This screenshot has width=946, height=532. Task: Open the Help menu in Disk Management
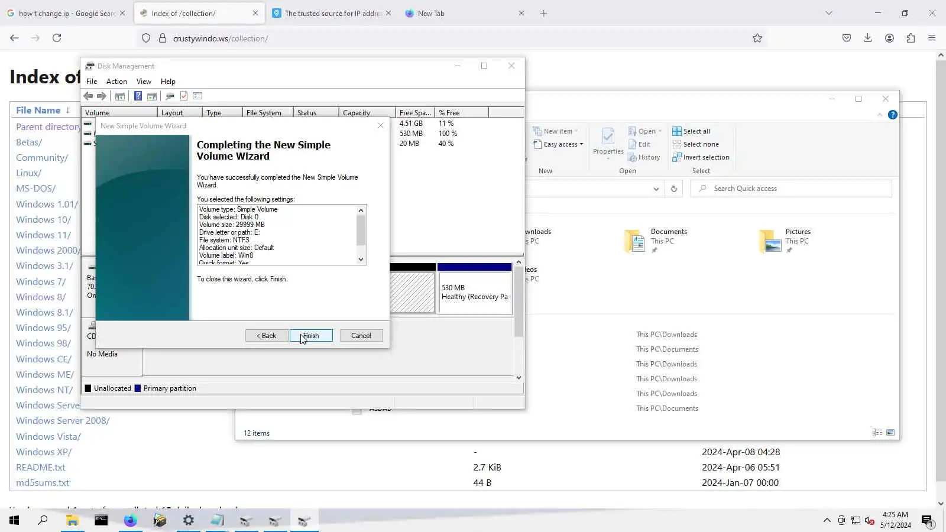pos(168,82)
